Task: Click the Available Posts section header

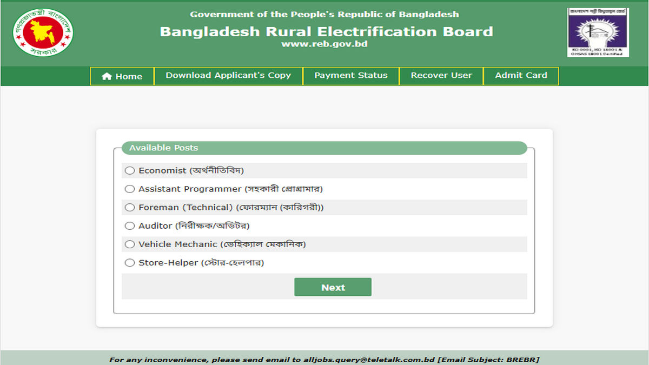Action: point(325,148)
